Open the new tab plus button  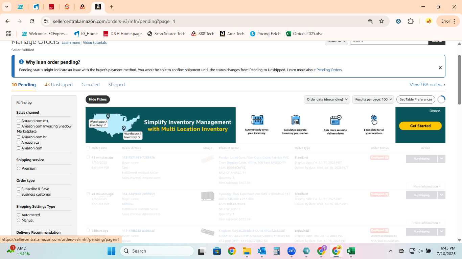point(112,7)
